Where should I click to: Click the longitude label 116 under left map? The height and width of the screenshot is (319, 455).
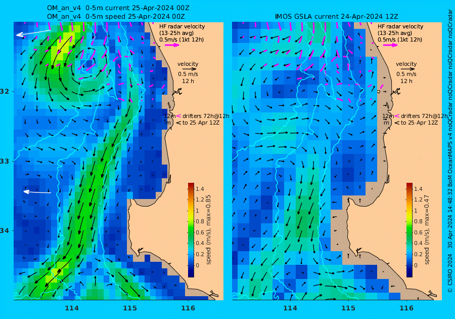[x=188, y=308]
